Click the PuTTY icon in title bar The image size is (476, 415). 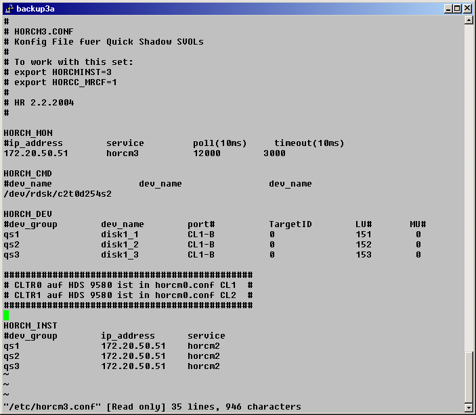click(9, 9)
